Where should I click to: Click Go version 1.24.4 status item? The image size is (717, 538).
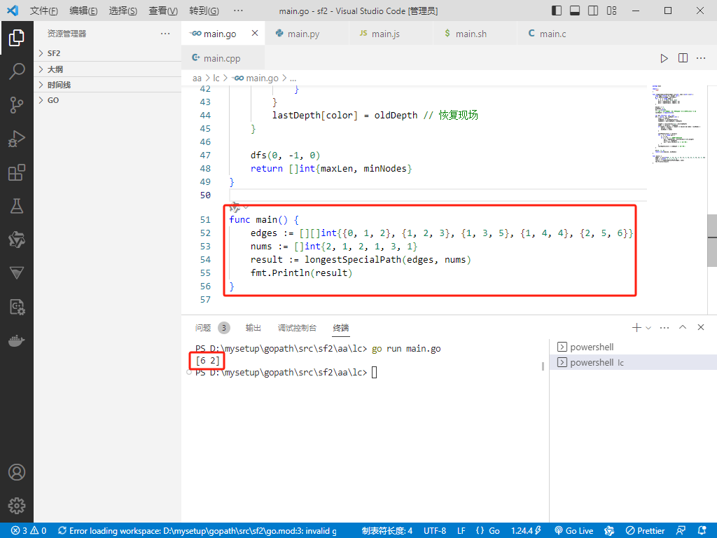pos(527,531)
